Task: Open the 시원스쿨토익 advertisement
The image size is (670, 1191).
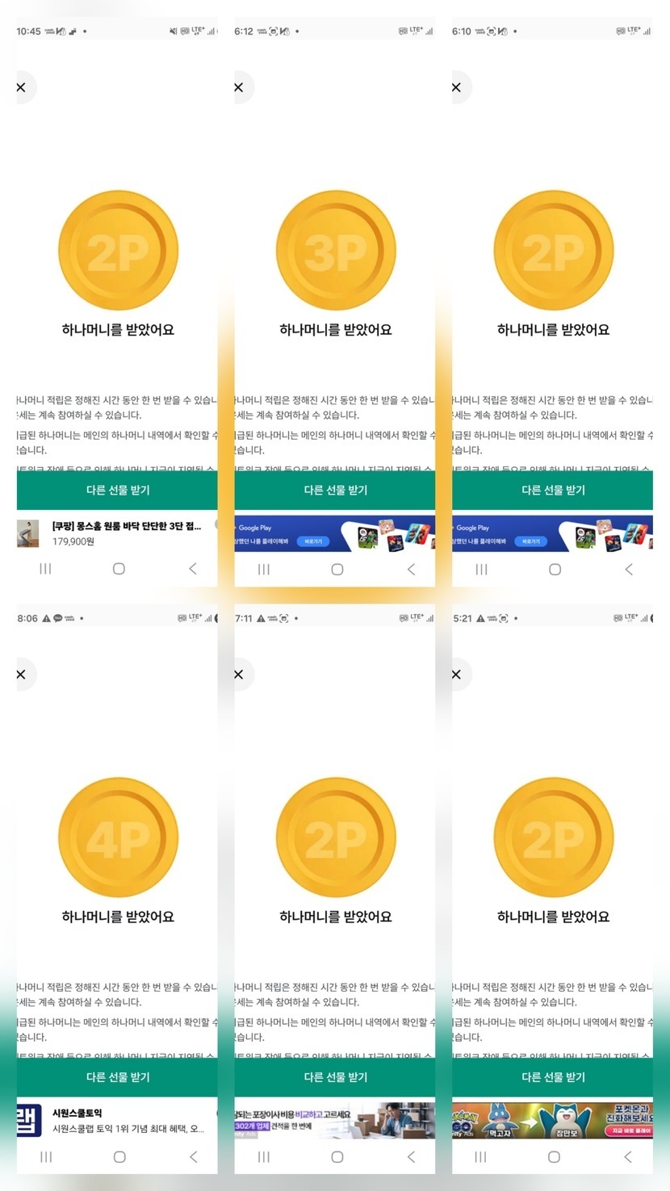Action: tap(128, 1121)
